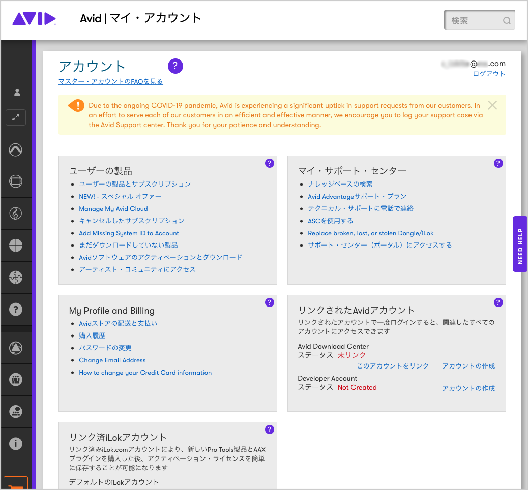The width and height of the screenshot is (528, 490).
Task: Open the Sibelius treble-clef sidebar icon
Action: tap(16, 213)
